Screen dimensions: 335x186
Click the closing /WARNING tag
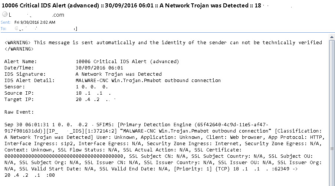click(19, 49)
